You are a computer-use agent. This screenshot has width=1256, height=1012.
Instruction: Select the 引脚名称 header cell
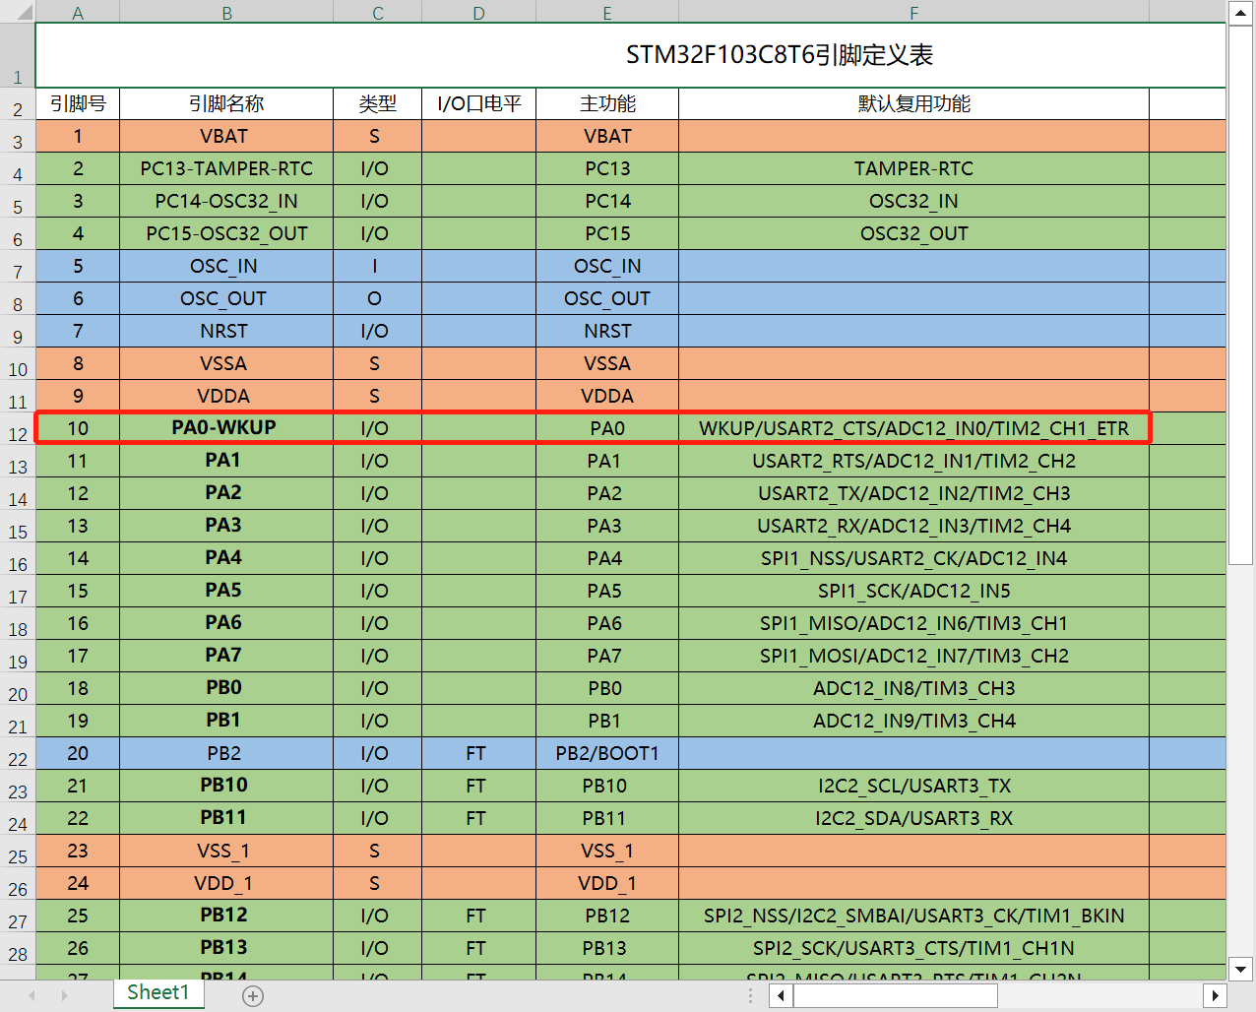click(226, 103)
